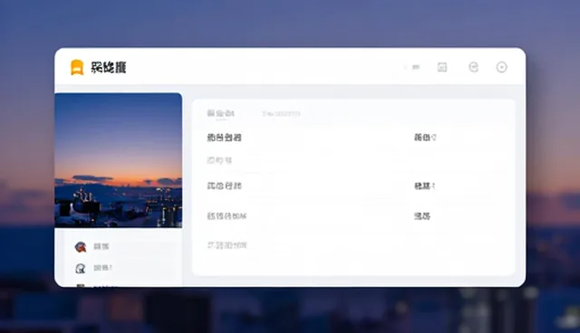Click the square calendar-like icon in header
The height and width of the screenshot is (333, 580).
pos(442,67)
